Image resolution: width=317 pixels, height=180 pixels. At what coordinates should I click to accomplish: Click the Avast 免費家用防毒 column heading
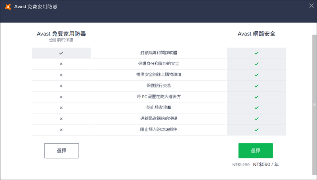61,34
